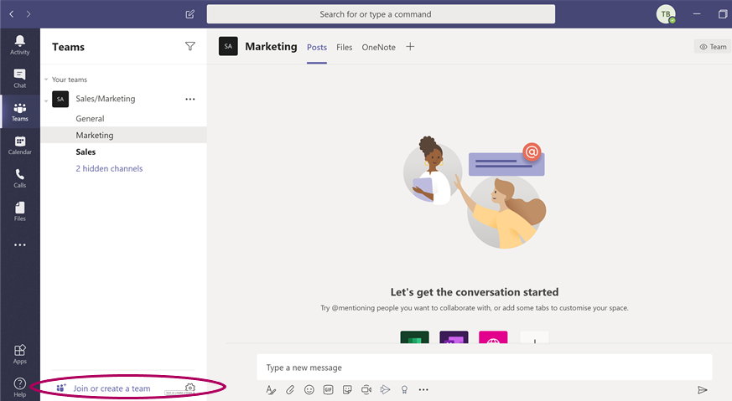This screenshot has width=732, height=401.
Task: Open more messaging extensions ellipsis
Action: [423, 390]
